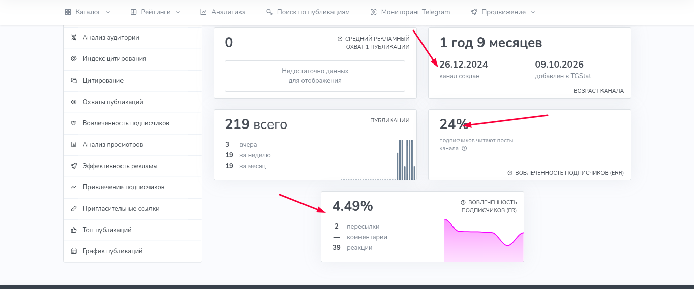Open the Рейтинги menu

coord(155,12)
